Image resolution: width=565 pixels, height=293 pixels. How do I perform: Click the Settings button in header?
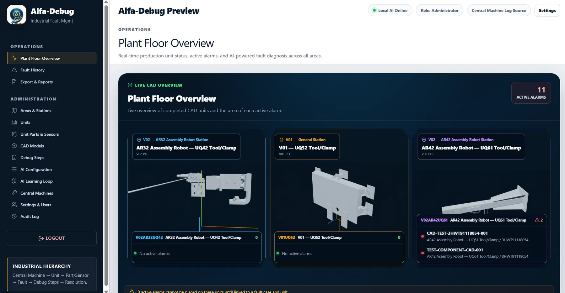(x=547, y=10)
